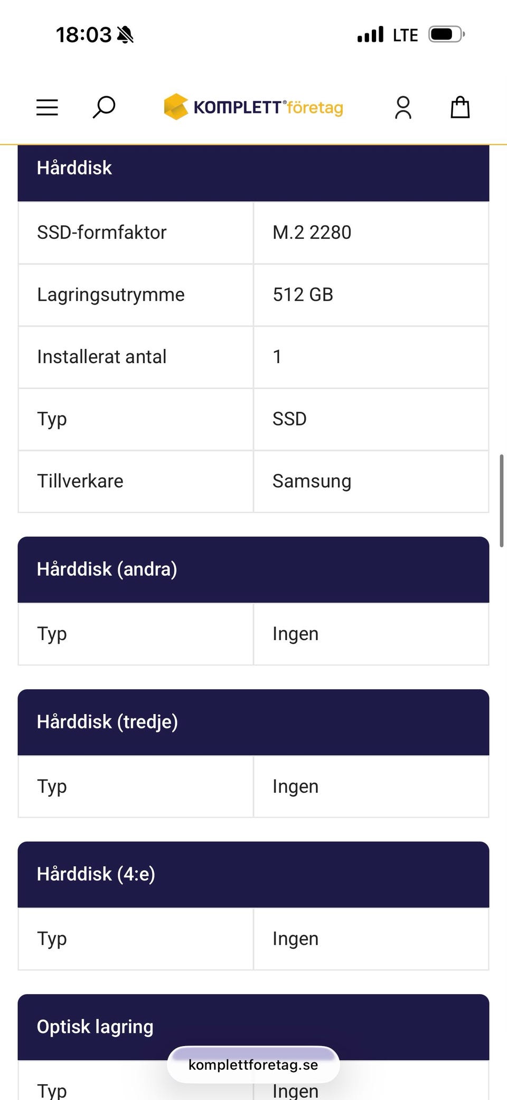Open the hamburger navigation menu

(x=47, y=107)
